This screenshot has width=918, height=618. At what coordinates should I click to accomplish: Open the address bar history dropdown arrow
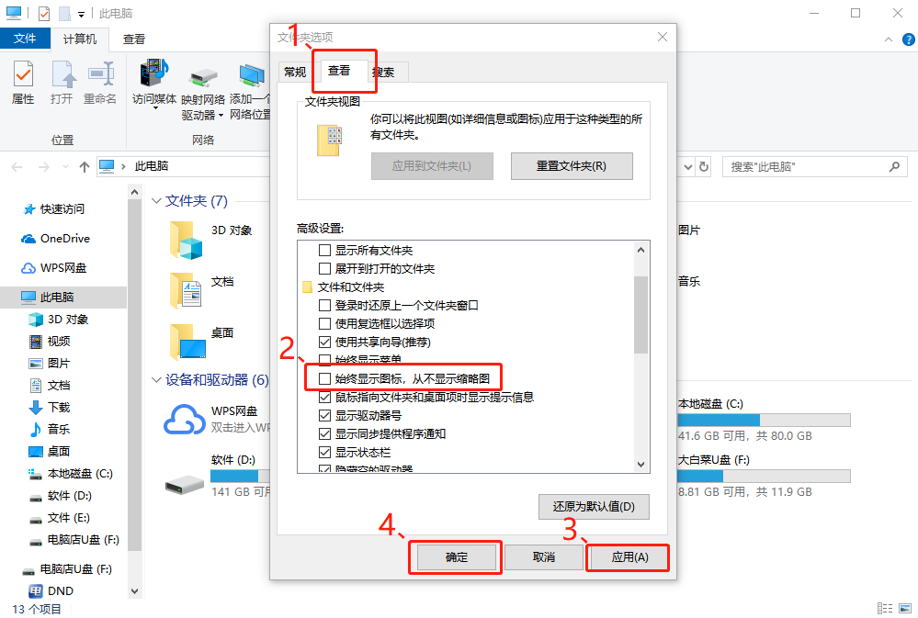(688, 167)
